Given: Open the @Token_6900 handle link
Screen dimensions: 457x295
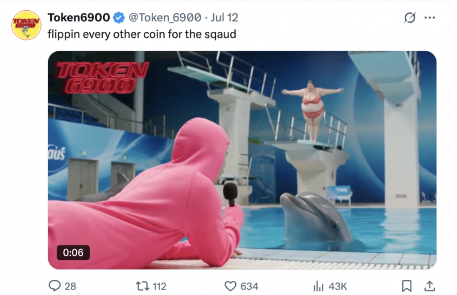Looking at the screenshot, I should coord(165,17).
